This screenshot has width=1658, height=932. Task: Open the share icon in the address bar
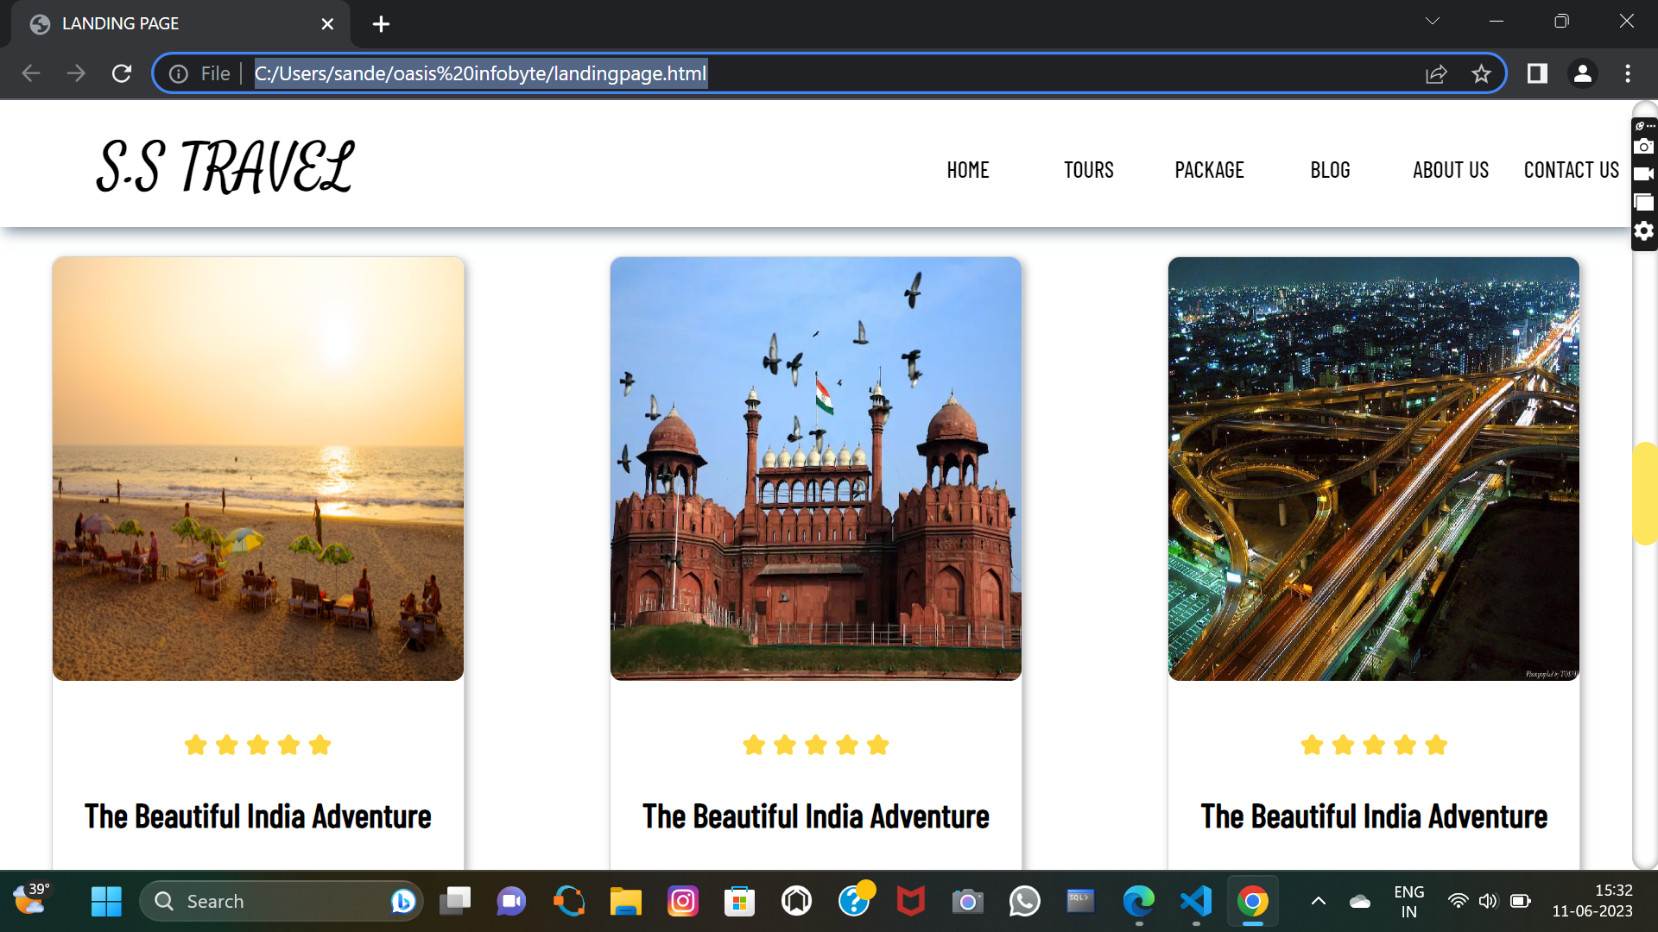point(1436,73)
